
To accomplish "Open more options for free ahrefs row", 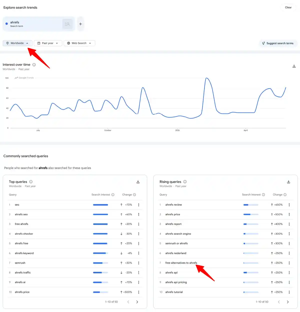I will click(x=139, y=224).
